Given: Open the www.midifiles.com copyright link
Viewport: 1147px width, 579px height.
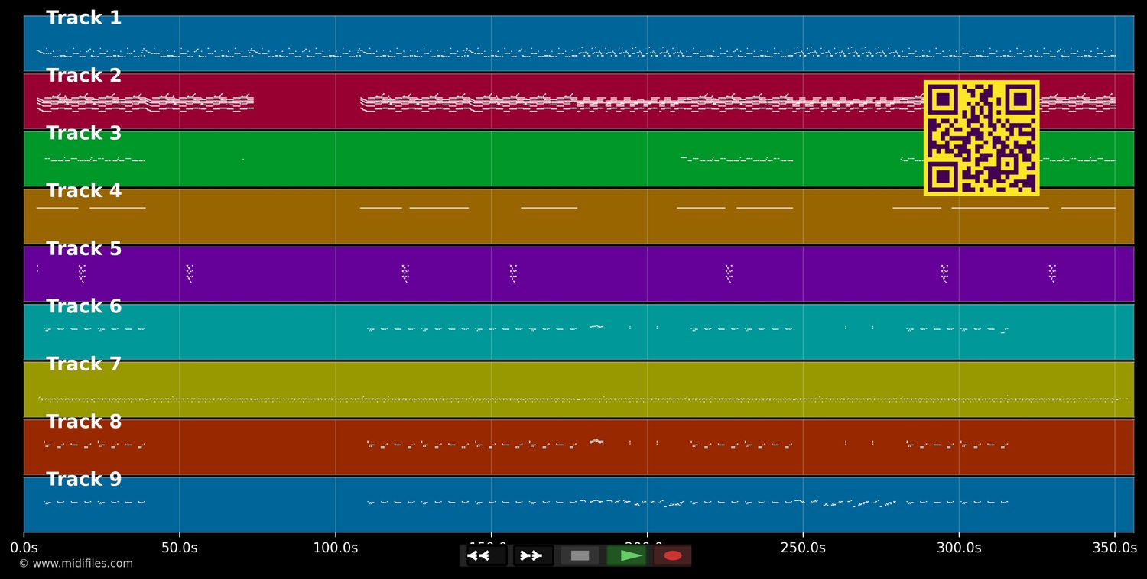Looking at the screenshot, I should 76,564.
